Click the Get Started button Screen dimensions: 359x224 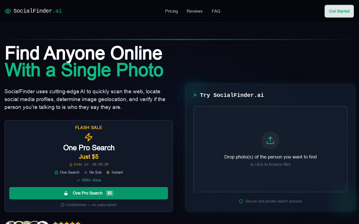pyautogui.click(x=339, y=11)
